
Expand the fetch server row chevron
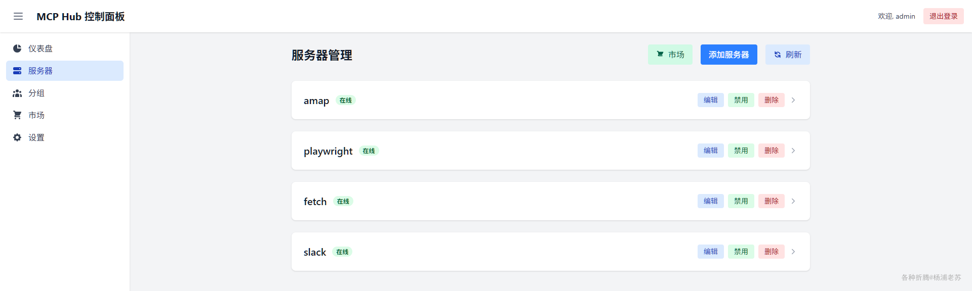[793, 201]
